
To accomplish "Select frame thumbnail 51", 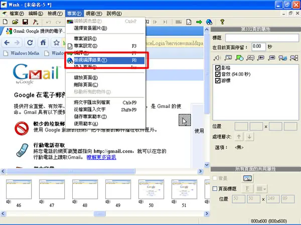I will coord(184,189).
